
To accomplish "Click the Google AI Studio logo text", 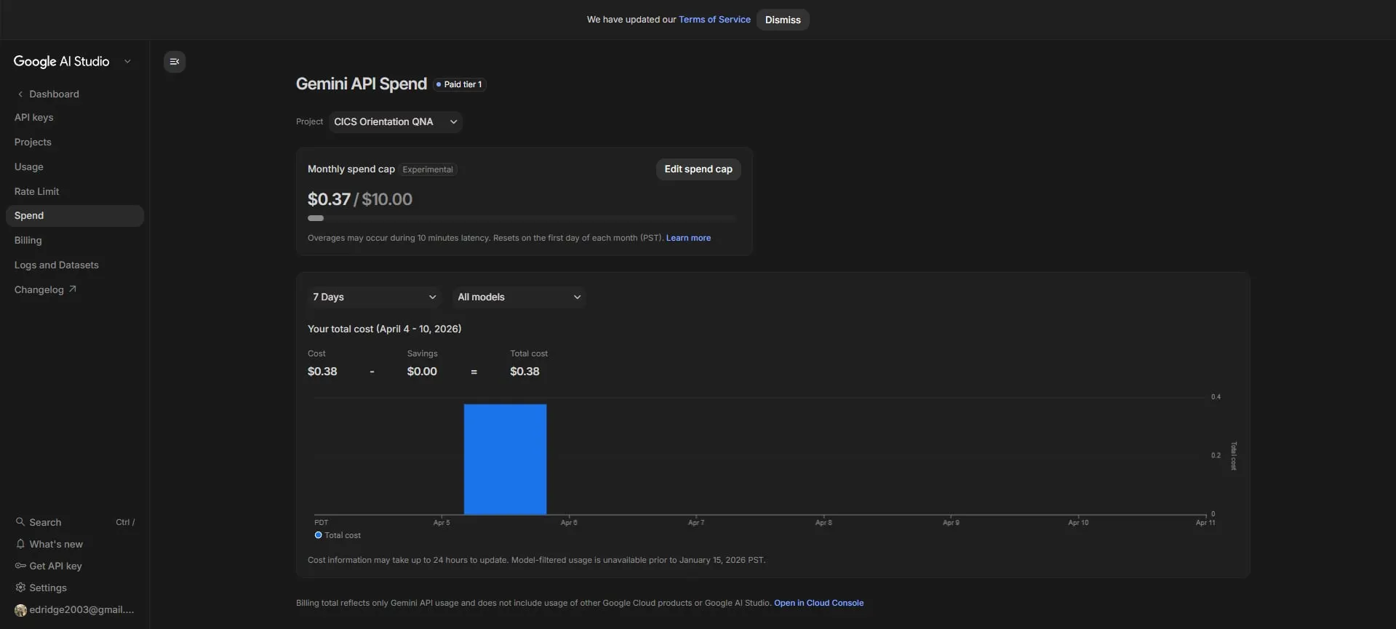I will pyautogui.click(x=62, y=62).
